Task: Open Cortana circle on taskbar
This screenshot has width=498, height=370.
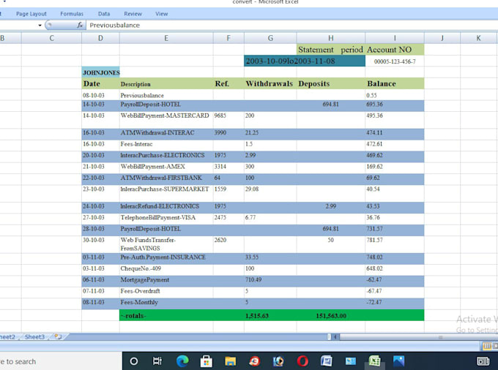Action: click(134, 361)
